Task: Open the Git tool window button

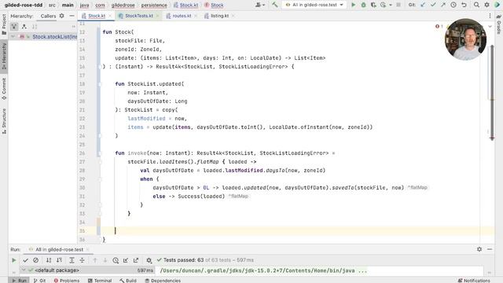Action: pos(40,281)
